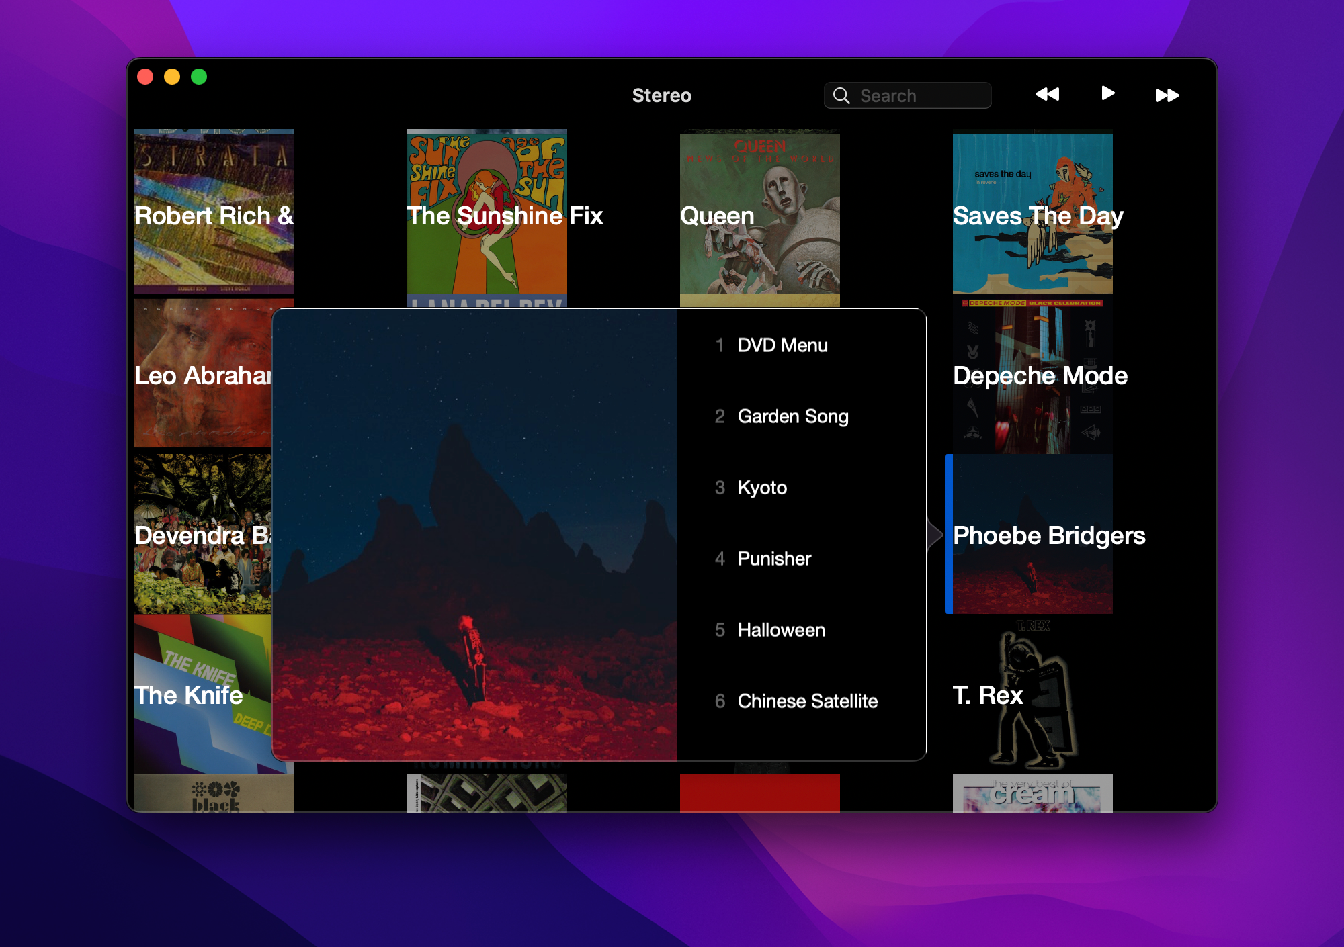Viewport: 1344px width, 947px height.
Task: Start playback with the play button
Action: [x=1108, y=93]
